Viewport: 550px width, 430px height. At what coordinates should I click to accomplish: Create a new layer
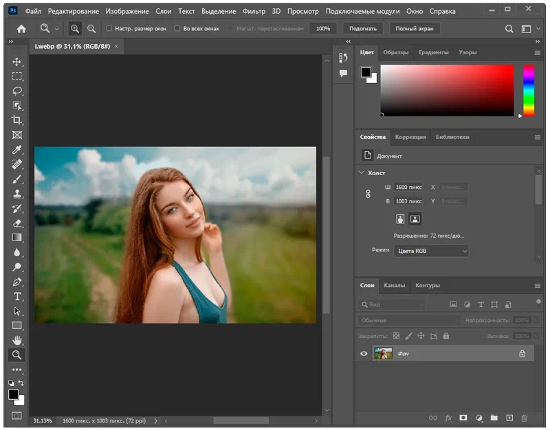click(x=509, y=418)
